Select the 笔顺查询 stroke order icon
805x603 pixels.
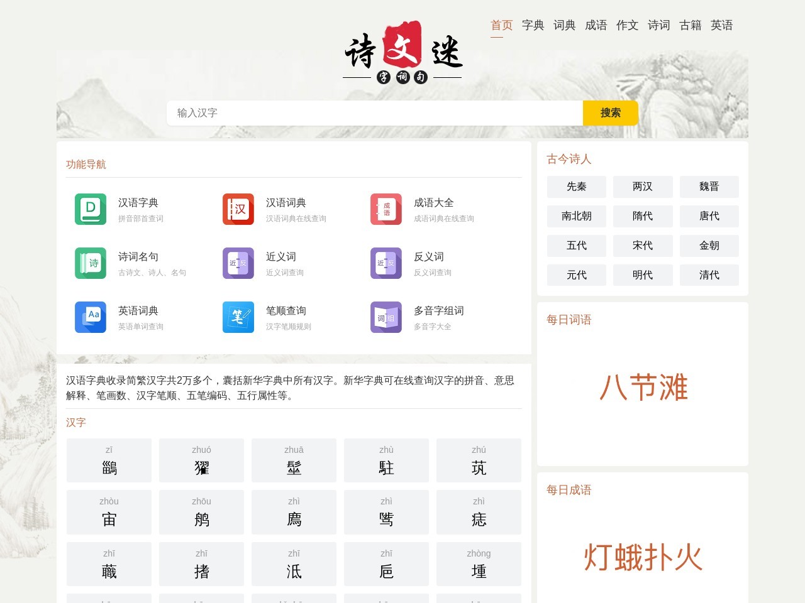tap(238, 317)
